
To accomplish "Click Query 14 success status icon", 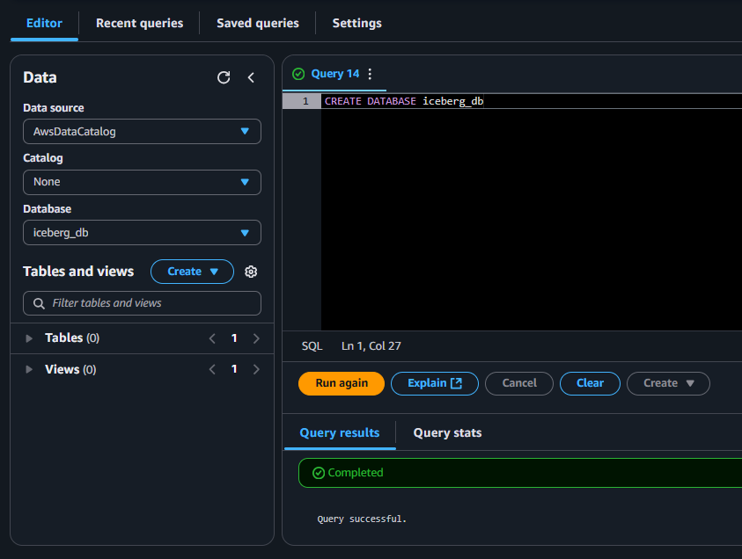I will 298,74.
